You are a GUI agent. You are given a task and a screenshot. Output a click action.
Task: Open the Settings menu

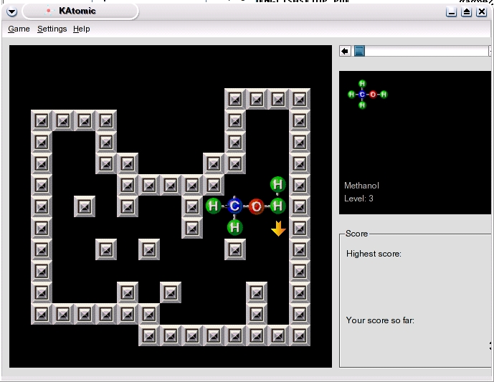pyautogui.click(x=52, y=29)
